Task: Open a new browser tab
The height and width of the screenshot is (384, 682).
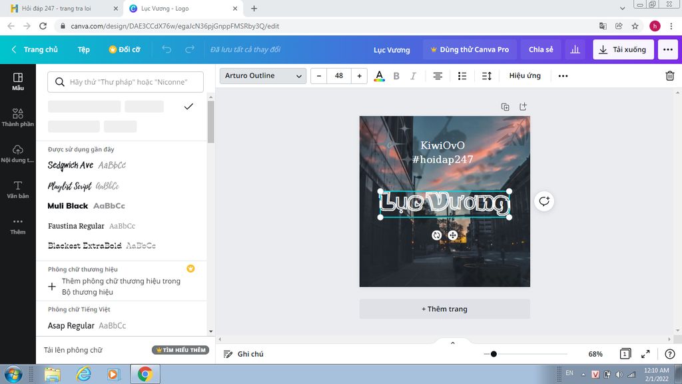Action: pos(254,8)
